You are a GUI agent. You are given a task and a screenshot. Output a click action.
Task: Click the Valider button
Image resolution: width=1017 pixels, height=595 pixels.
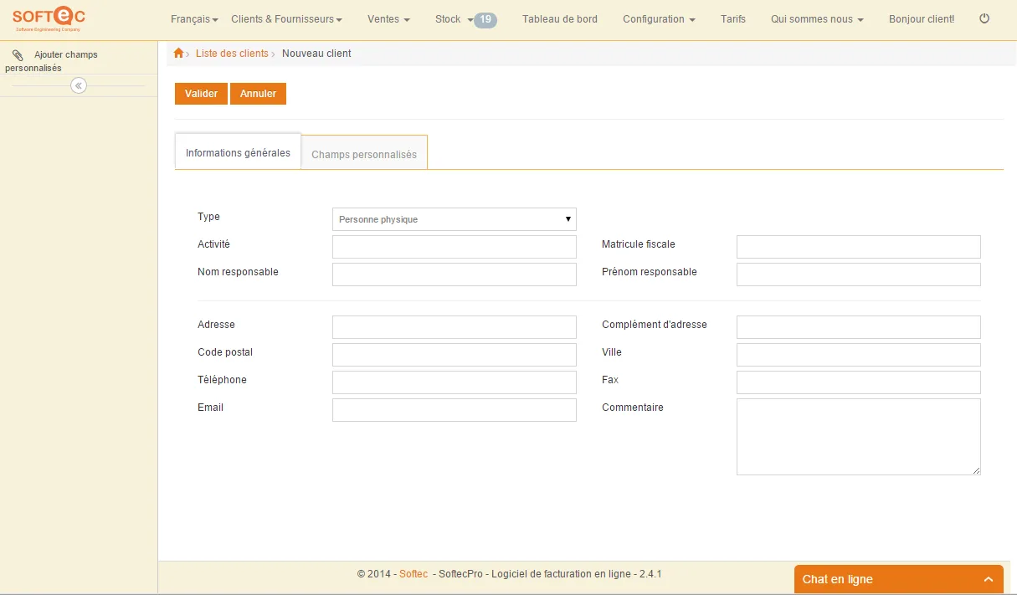tap(201, 94)
